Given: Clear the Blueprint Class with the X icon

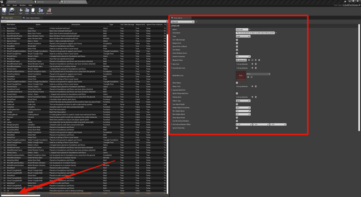Looking at the screenshot, I should [x=259, y=60].
